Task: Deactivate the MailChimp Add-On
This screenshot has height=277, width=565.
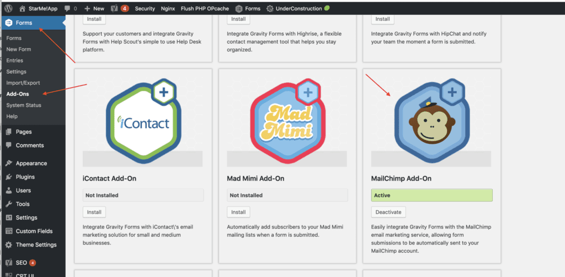Action: pos(388,212)
